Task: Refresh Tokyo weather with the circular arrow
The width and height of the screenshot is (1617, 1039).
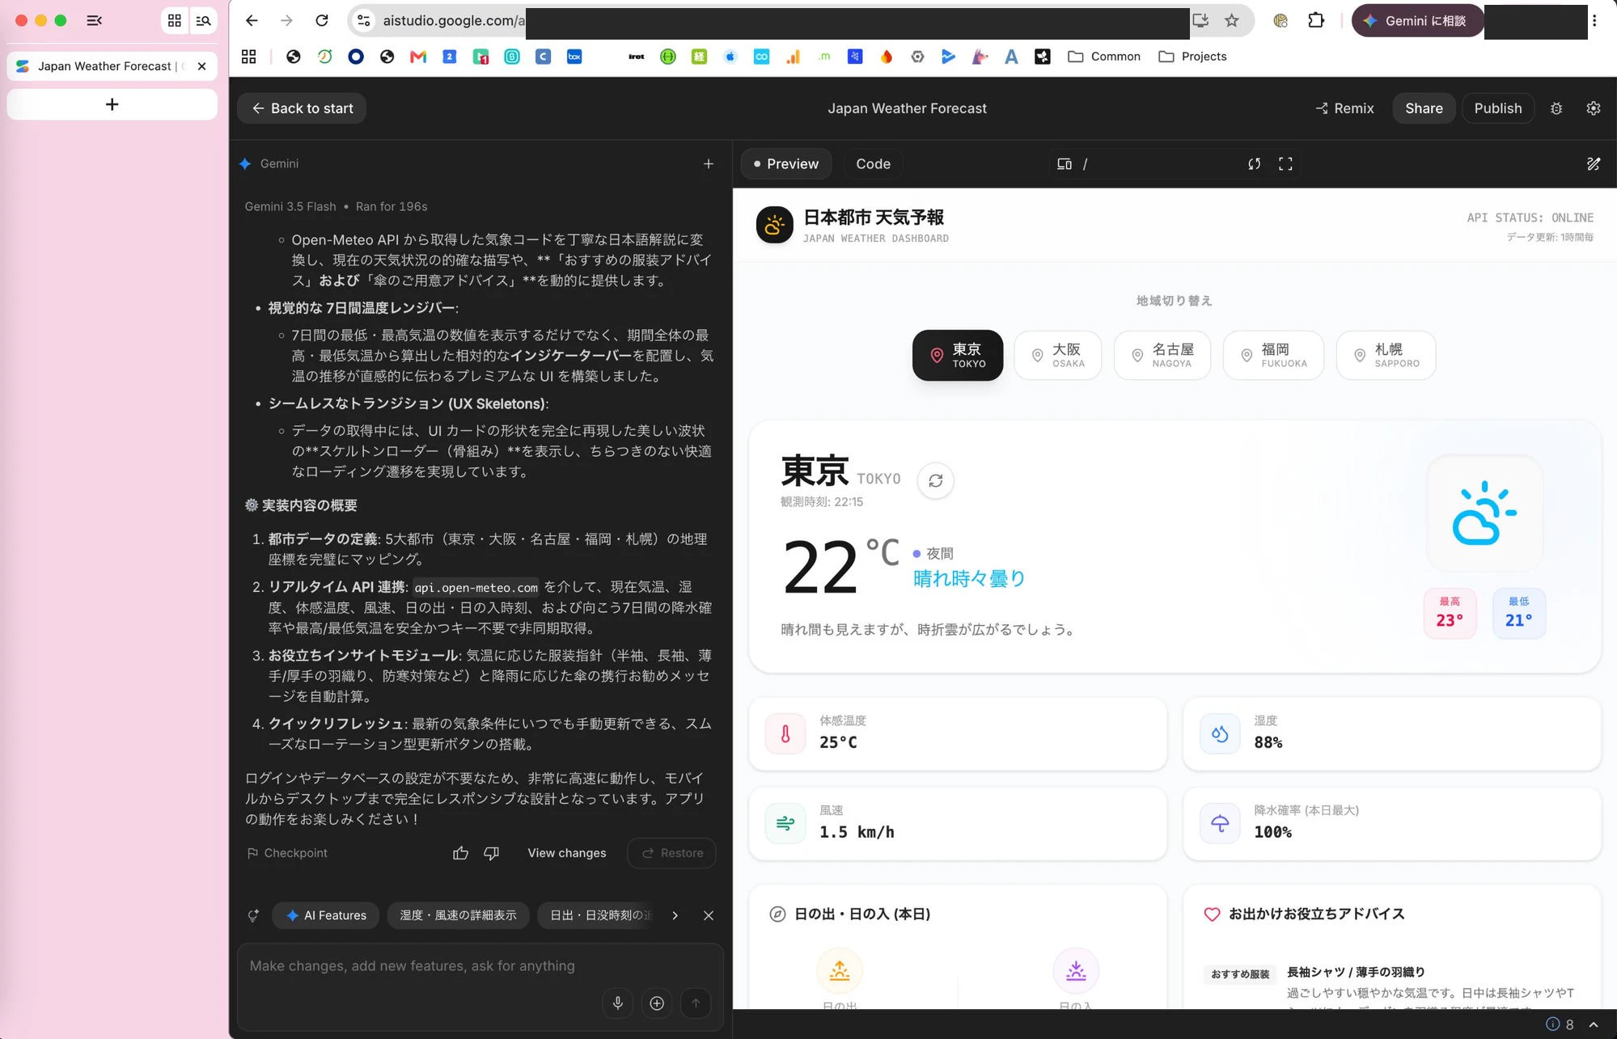Action: 936,481
